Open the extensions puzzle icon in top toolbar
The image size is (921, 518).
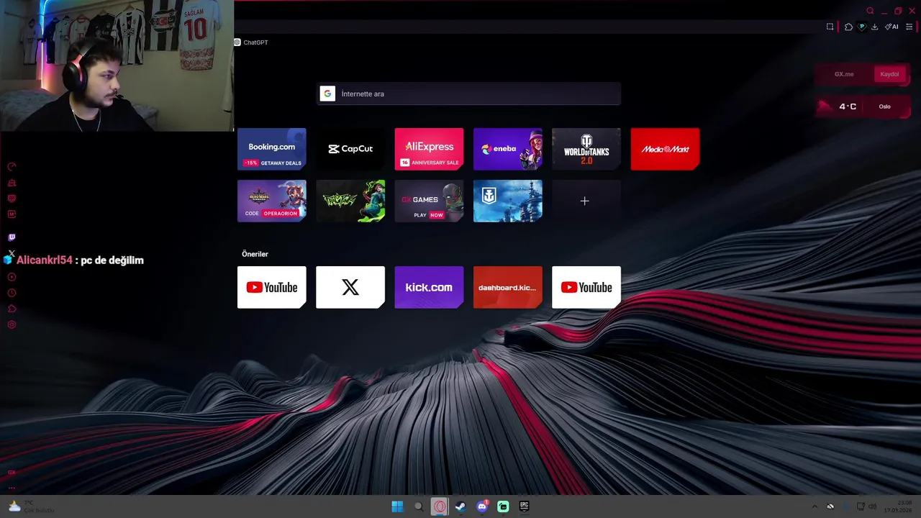pyautogui.click(x=848, y=27)
